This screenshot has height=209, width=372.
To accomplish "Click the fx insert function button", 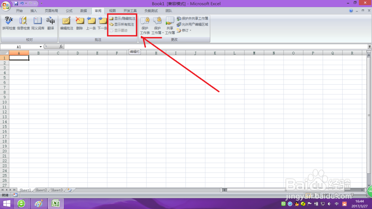I will (x=61, y=47).
